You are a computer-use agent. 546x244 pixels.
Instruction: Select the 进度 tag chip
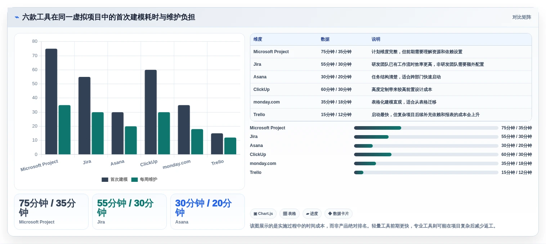click(x=312, y=214)
